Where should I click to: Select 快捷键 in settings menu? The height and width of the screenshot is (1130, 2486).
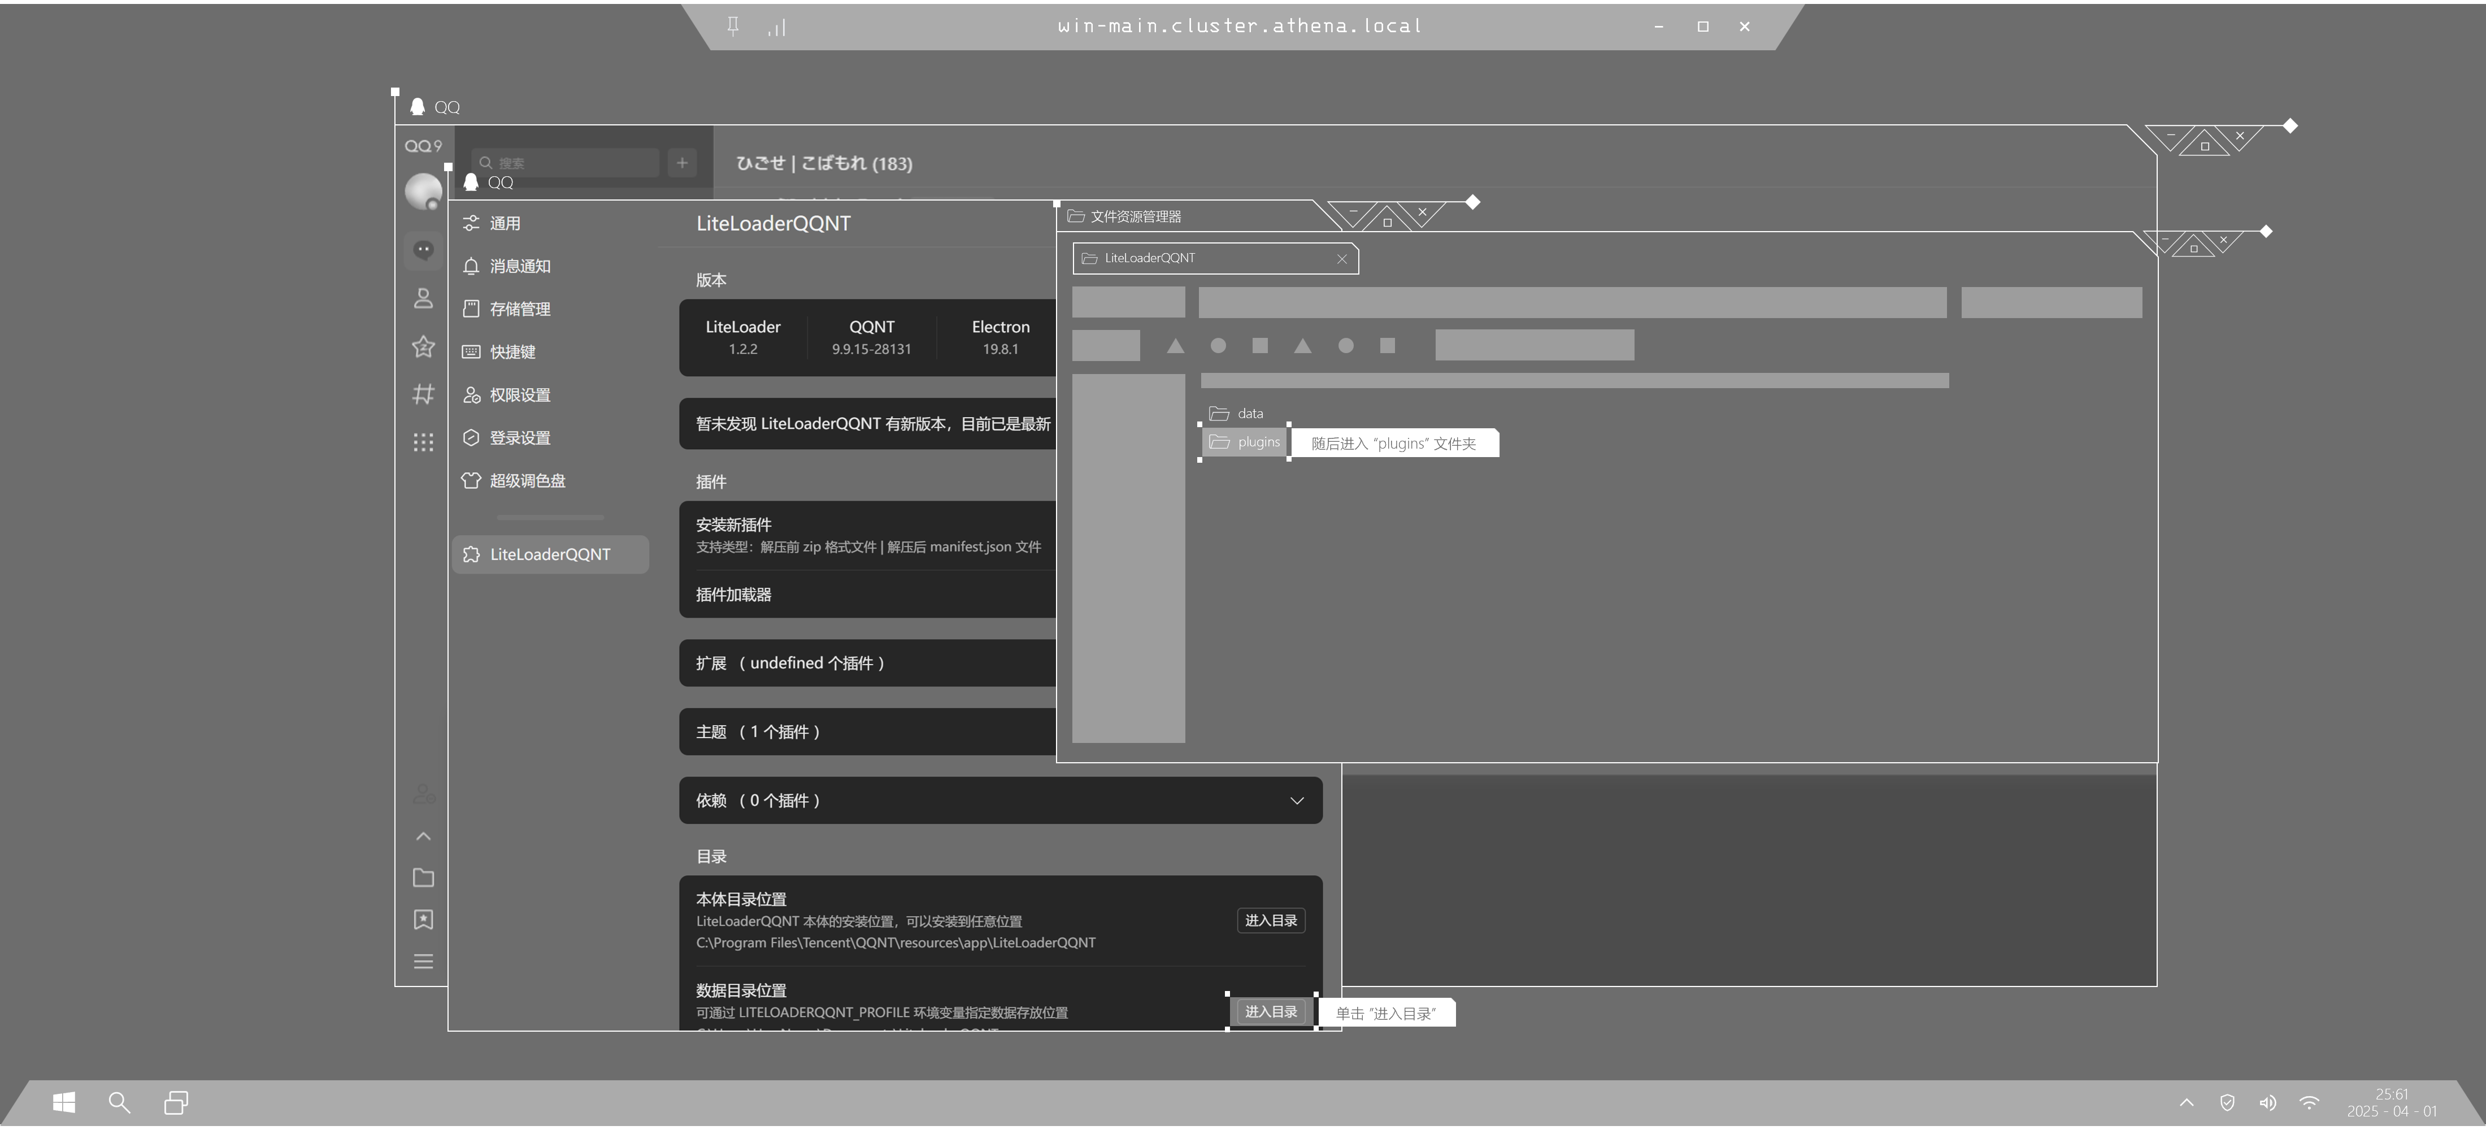550,352
